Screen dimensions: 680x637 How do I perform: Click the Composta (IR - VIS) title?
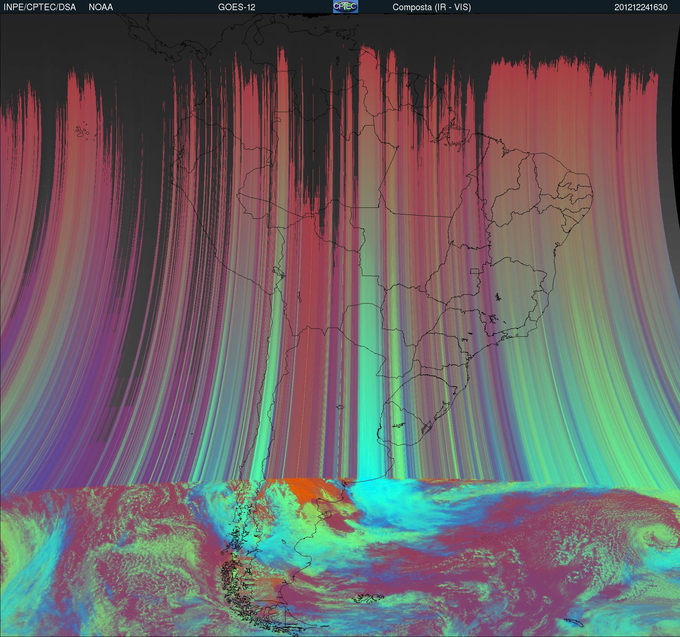pyautogui.click(x=432, y=7)
